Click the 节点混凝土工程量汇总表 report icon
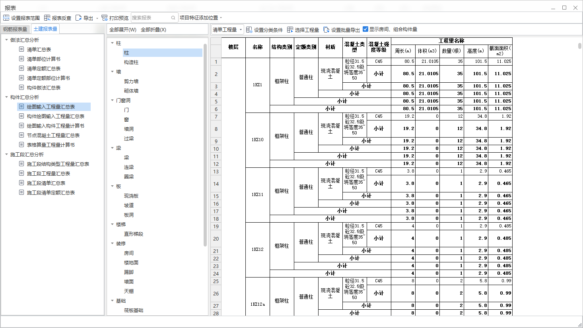The width and height of the screenshot is (583, 328). pos(21,135)
